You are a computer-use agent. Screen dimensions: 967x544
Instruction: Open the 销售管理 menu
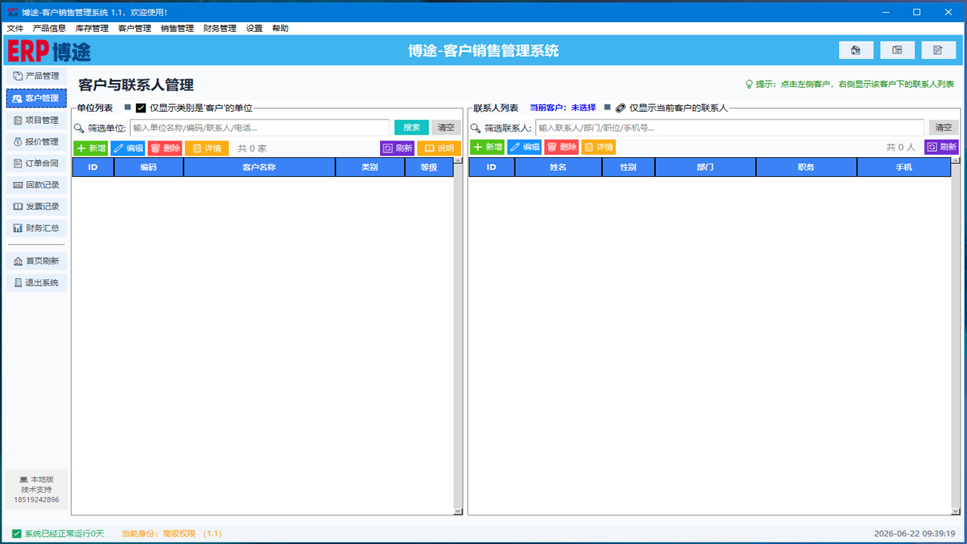178,28
